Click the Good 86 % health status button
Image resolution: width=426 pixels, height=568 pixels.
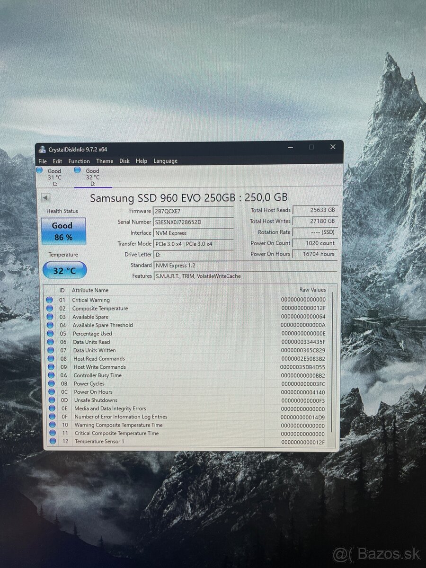(x=63, y=231)
